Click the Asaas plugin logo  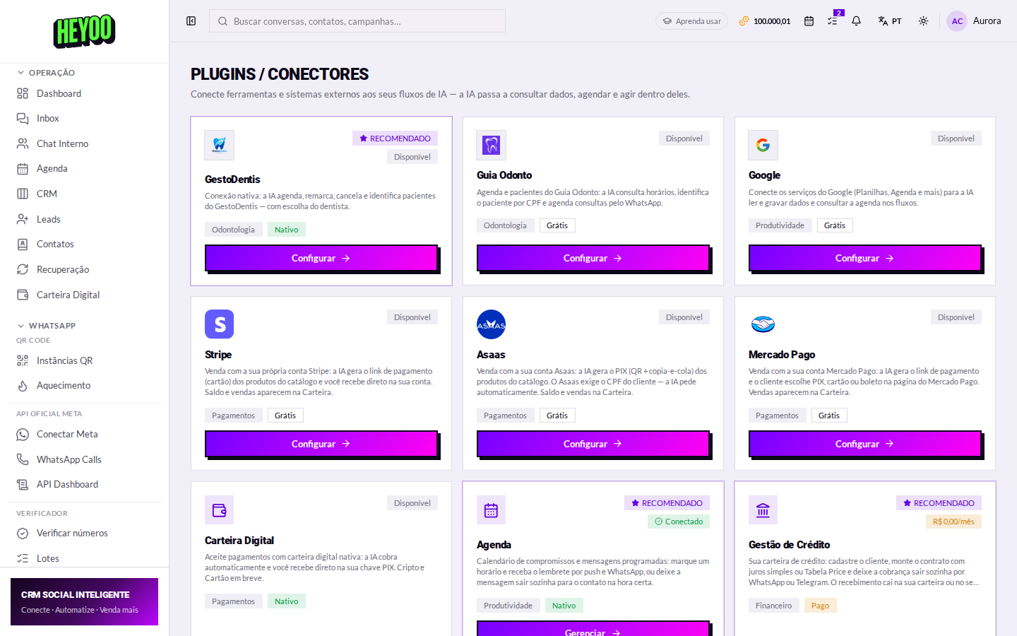[491, 324]
